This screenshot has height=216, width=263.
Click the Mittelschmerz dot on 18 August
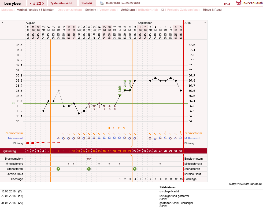(68, 164)
